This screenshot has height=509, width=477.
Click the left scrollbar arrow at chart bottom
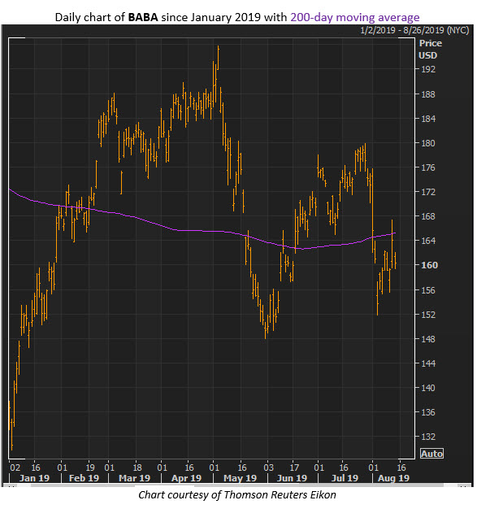[x=11, y=486]
